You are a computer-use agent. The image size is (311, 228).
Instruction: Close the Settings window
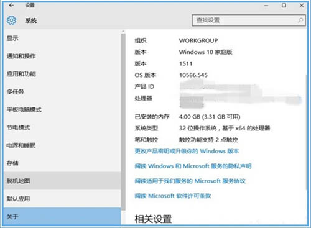pyautogui.click(x=302, y=6)
